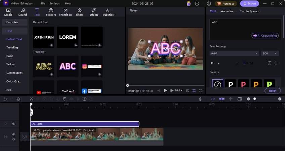
Task: Select the Luminescent text category
Action: click(x=14, y=73)
